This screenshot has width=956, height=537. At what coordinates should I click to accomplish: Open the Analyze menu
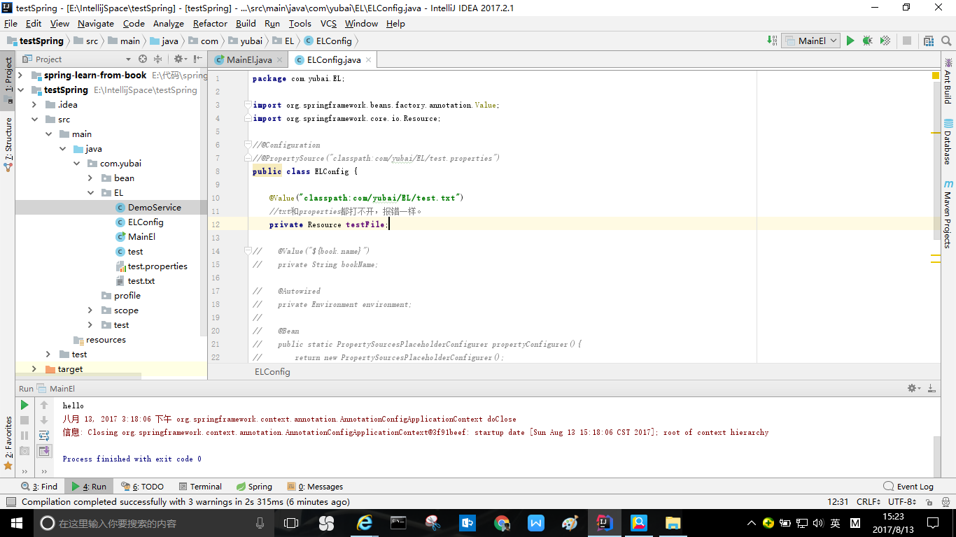pyautogui.click(x=168, y=24)
